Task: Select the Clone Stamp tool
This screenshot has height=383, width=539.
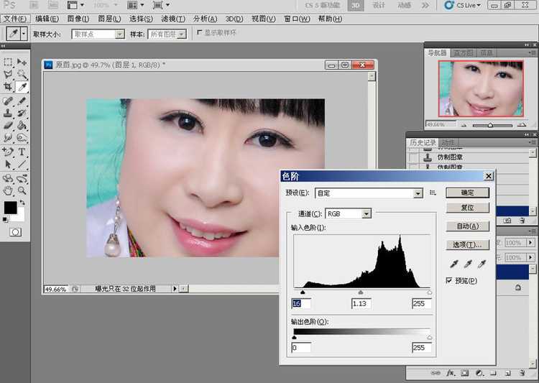Action: (x=8, y=113)
